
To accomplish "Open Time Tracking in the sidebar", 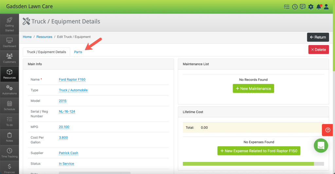I will 9,153.
